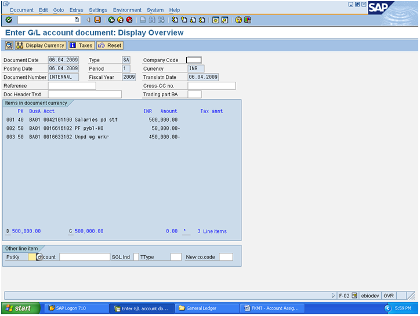Click the Document Date field 06.04.2009
The height and width of the screenshot is (316, 420).
coord(63,60)
